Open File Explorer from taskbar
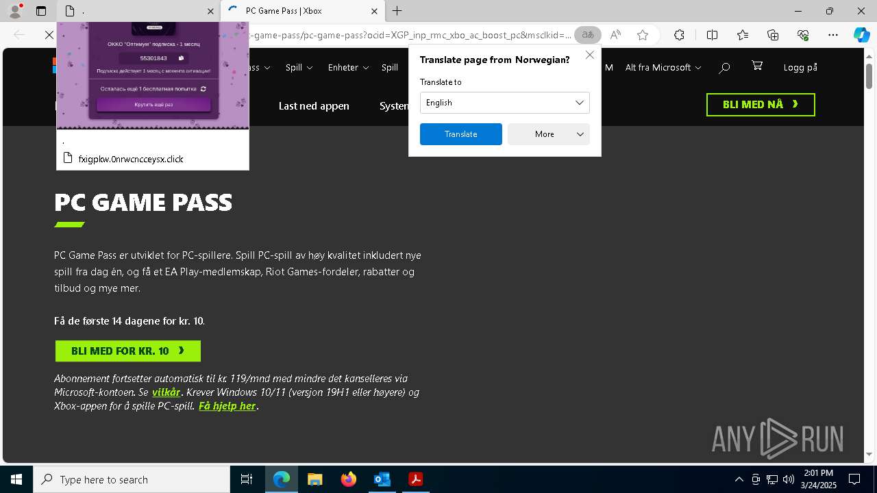877x493 pixels. [x=315, y=479]
